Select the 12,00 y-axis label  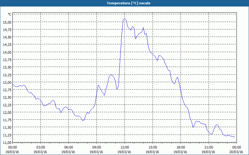point(7,112)
